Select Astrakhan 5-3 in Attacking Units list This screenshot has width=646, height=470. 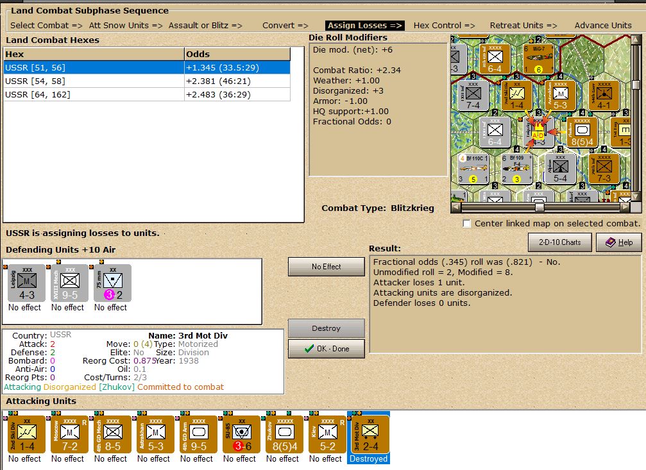[x=156, y=434]
